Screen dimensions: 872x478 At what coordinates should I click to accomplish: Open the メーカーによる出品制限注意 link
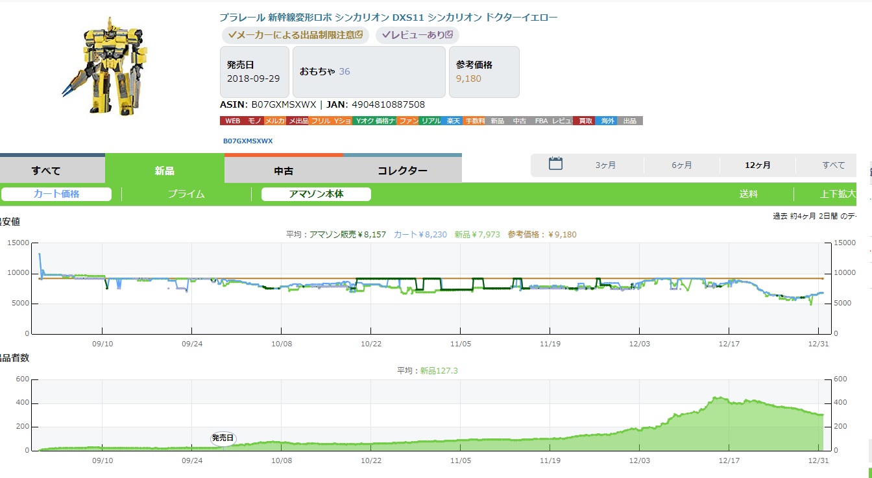click(x=295, y=35)
